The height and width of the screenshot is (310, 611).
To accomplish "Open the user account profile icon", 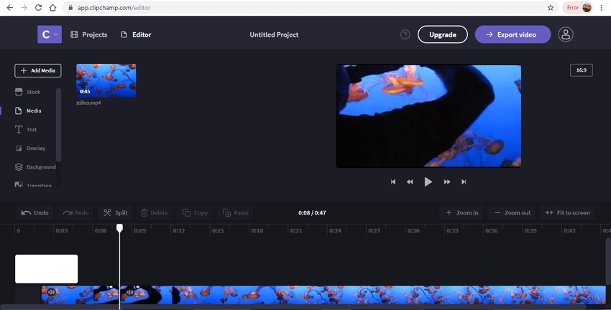I will [566, 34].
